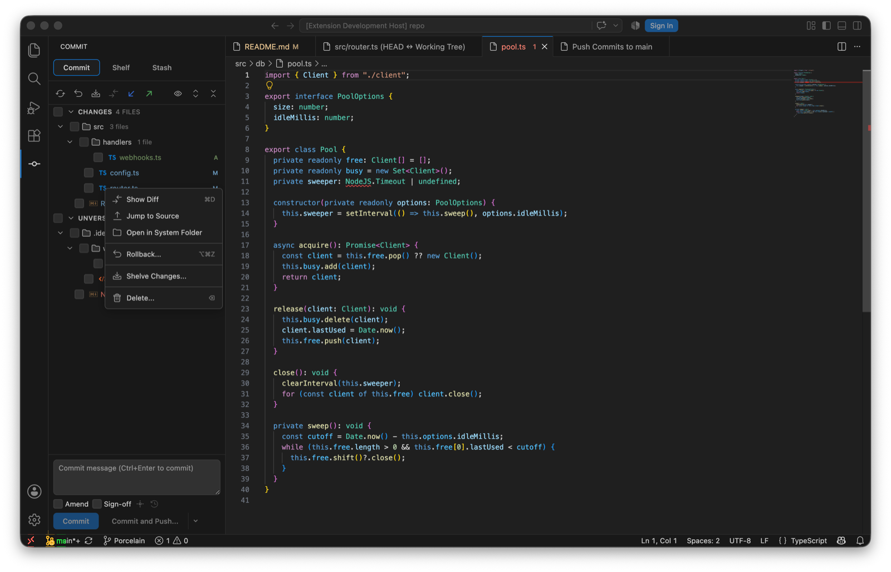Open the editor More Actions ellipsis
The image size is (891, 572).
point(857,47)
